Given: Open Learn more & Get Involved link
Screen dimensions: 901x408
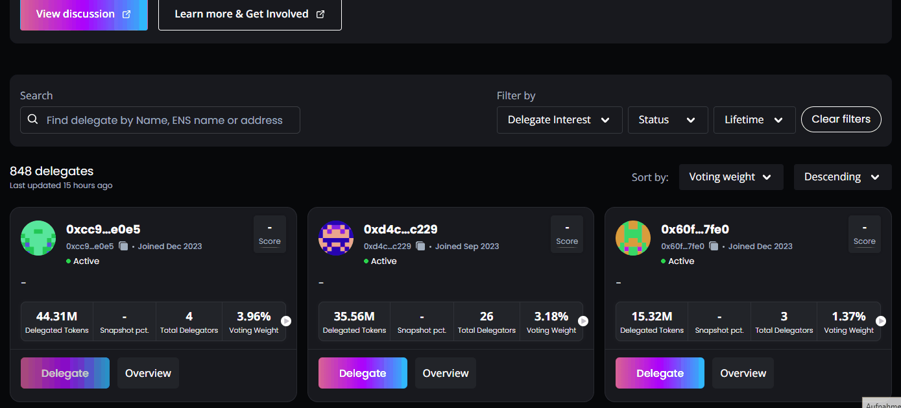Looking at the screenshot, I should click(250, 14).
